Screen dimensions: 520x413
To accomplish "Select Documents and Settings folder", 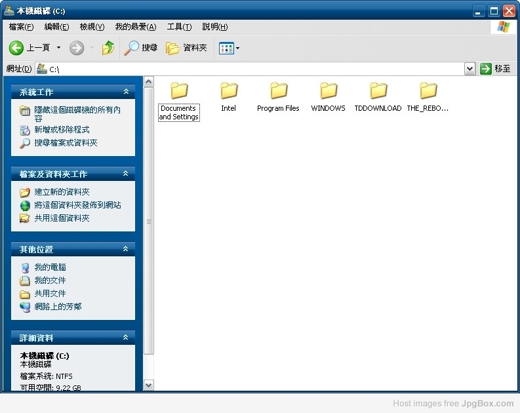I will 178,91.
